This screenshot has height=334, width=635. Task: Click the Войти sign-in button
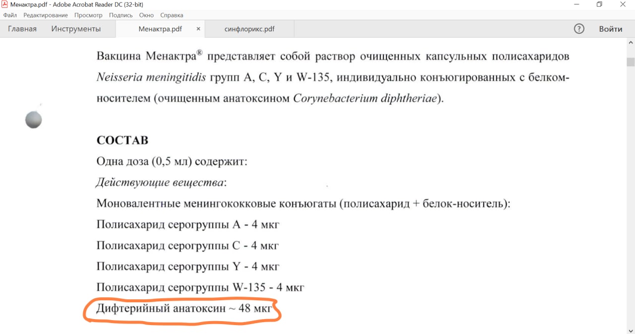point(611,29)
